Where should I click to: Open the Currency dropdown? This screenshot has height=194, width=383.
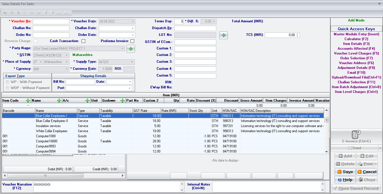click(x=67, y=69)
